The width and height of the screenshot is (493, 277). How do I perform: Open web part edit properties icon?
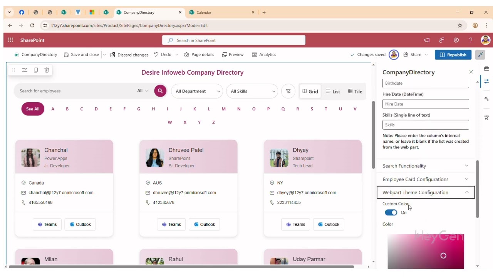pyautogui.click(x=25, y=70)
